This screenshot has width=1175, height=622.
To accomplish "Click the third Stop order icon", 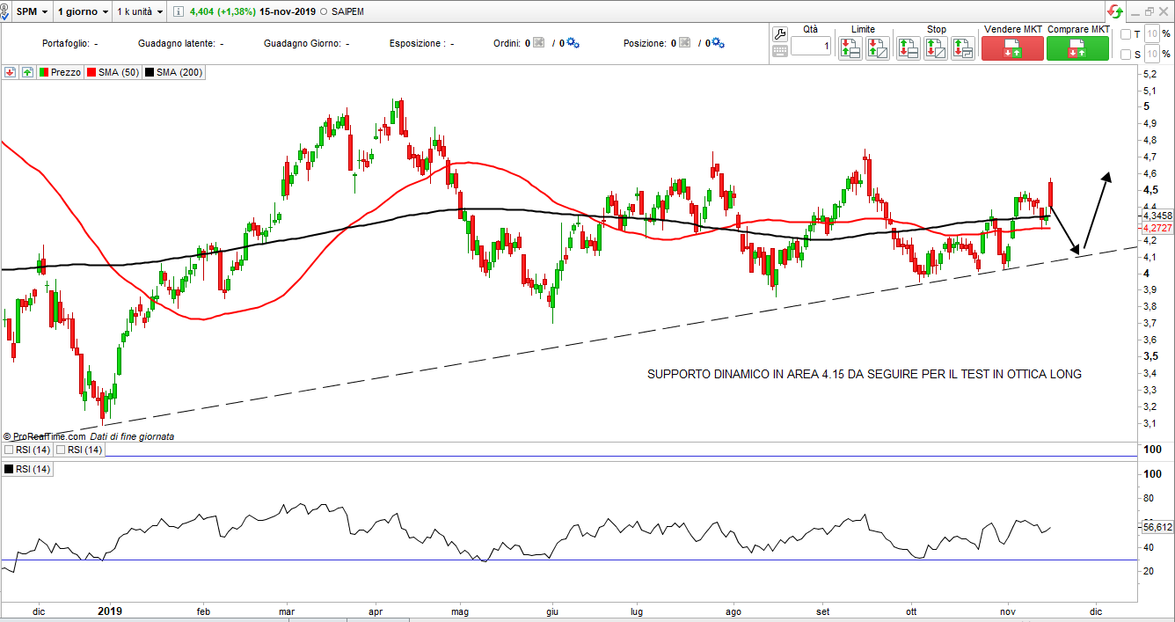I will (x=963, y=48).
